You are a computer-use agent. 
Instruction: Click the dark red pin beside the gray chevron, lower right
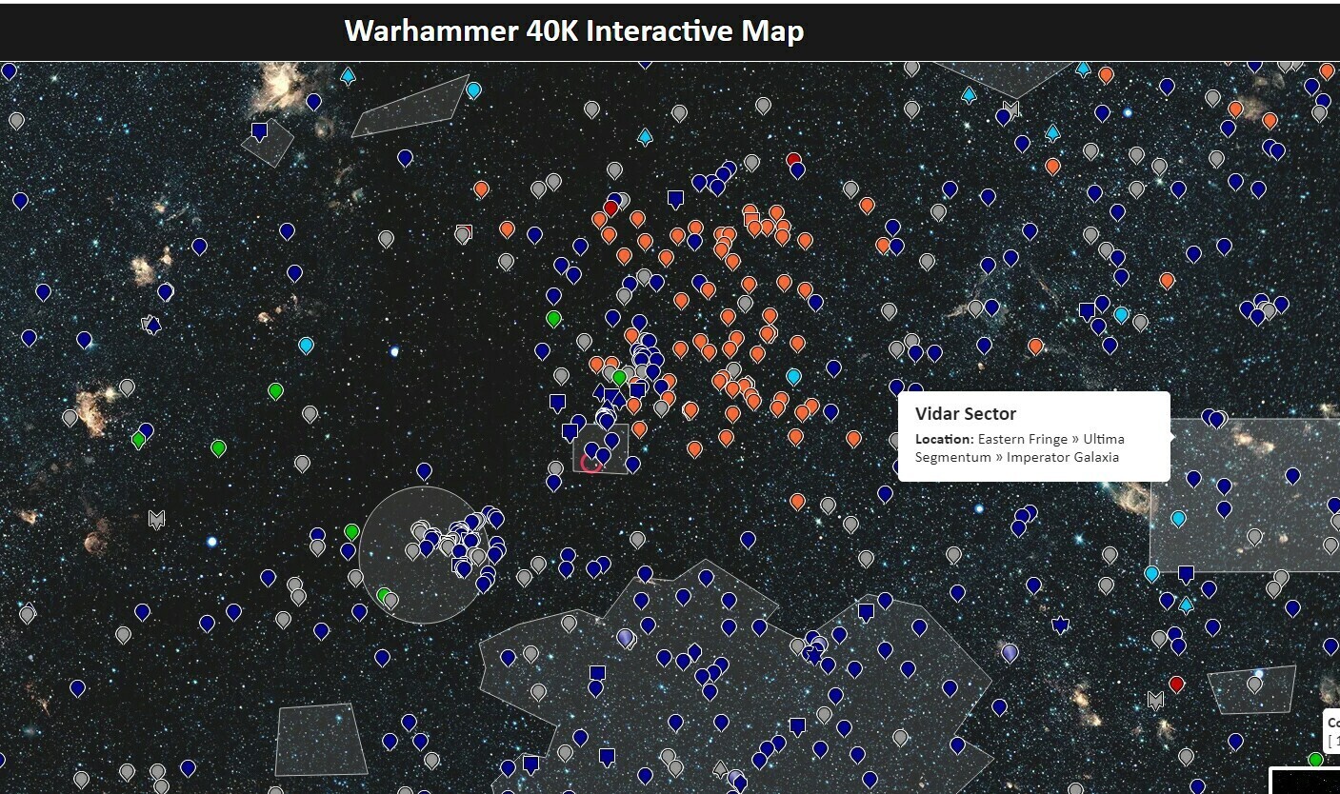1176,684
